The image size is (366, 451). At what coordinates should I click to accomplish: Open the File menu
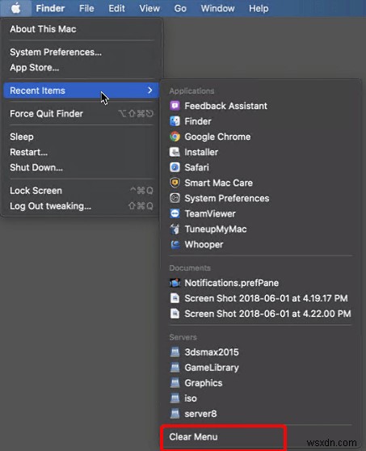coord(86,8)
